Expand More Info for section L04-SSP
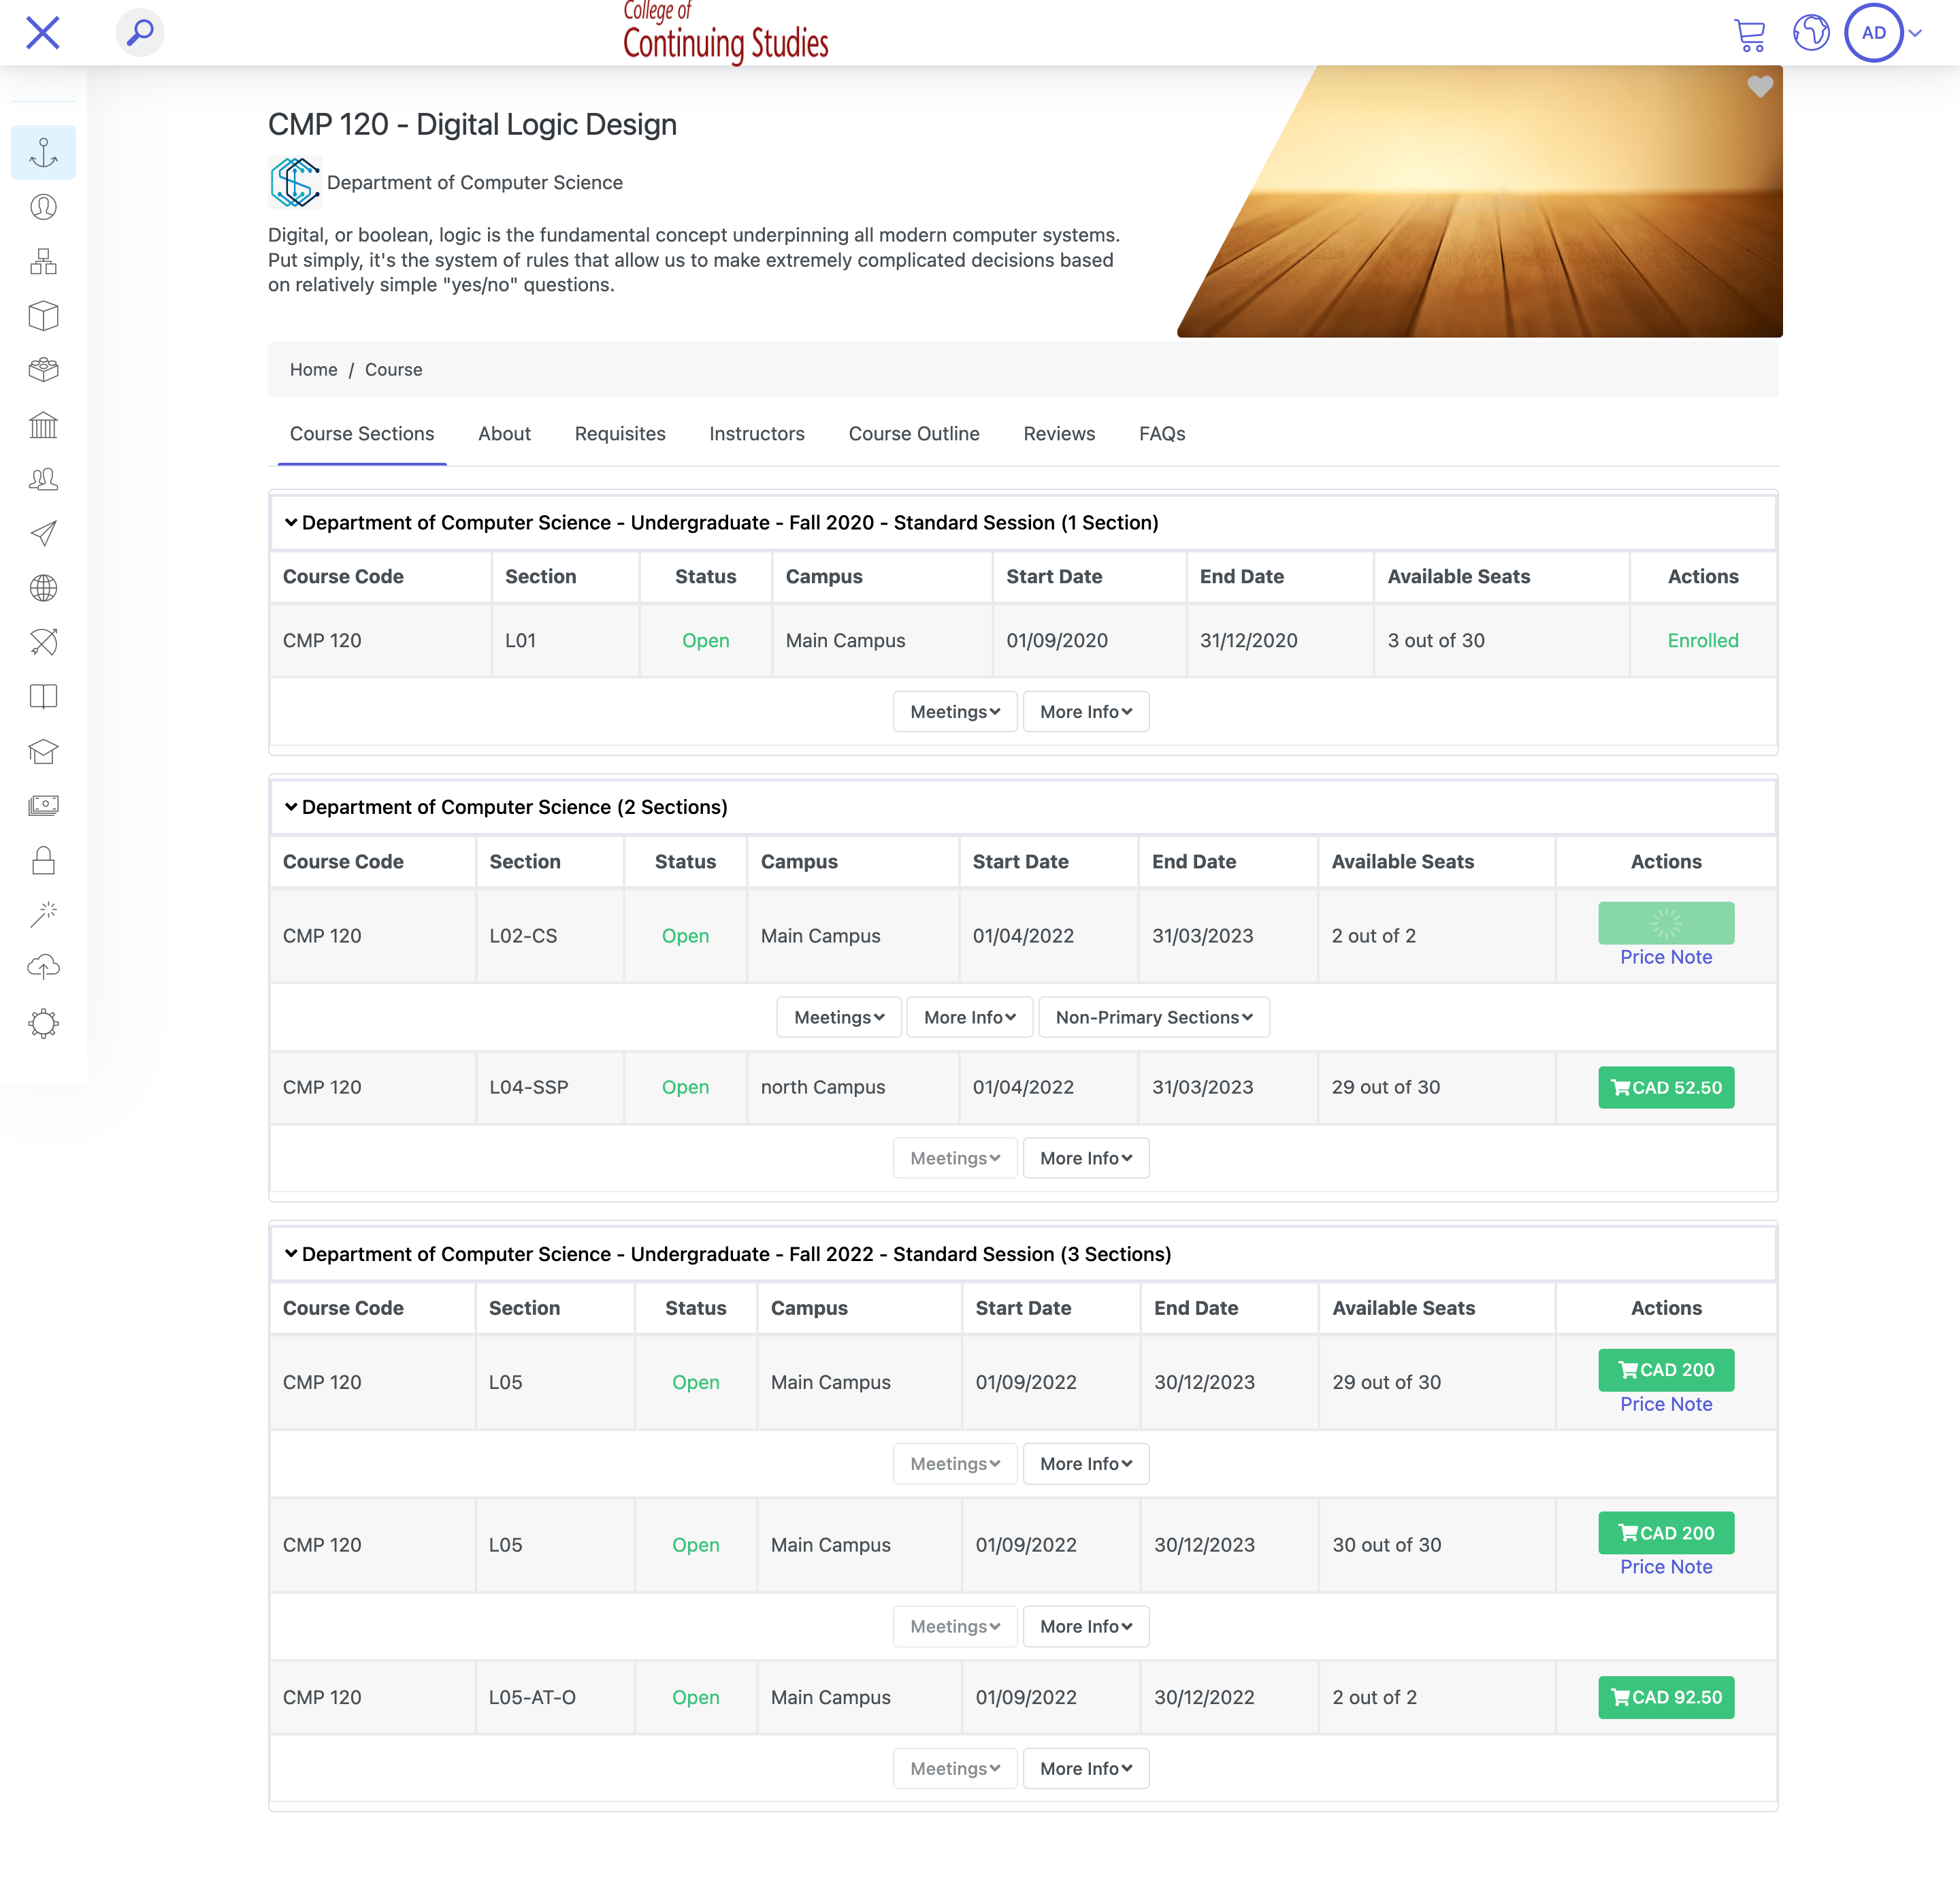Viewport: 1960px width, 1896px height. pyautogui.click(x=1086, y=1158)
